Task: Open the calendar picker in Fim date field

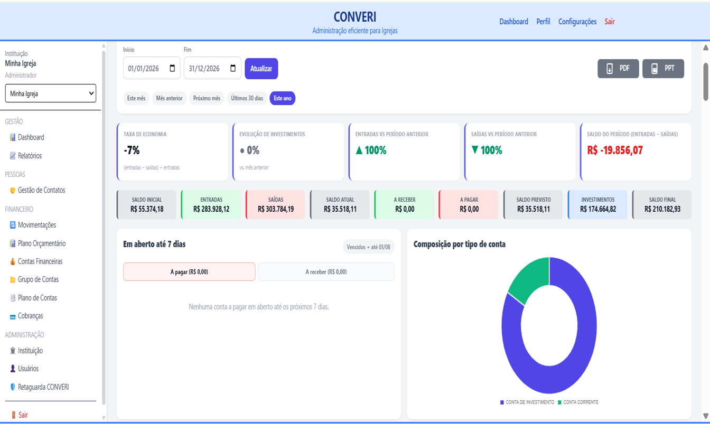Action: click(x=233, y=68)
